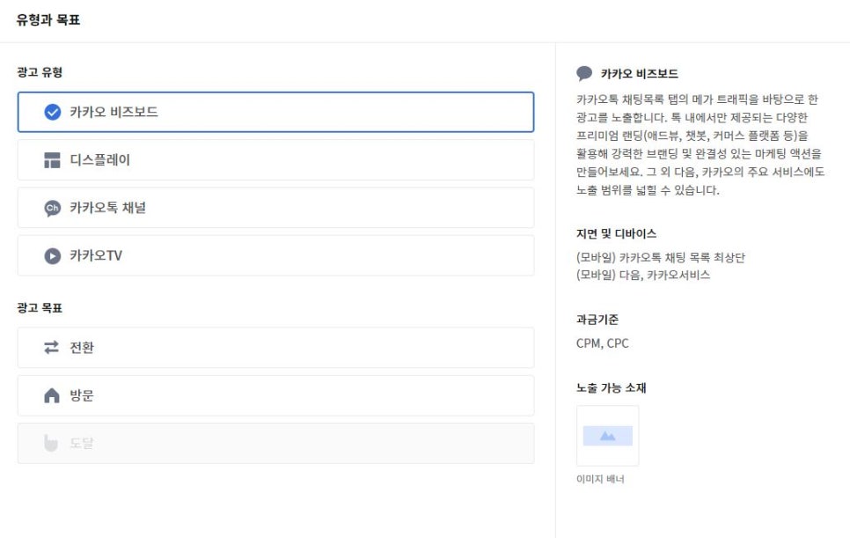
Task: Click the 노출 가능 소재 heading
Action: (x=612, y=387)
